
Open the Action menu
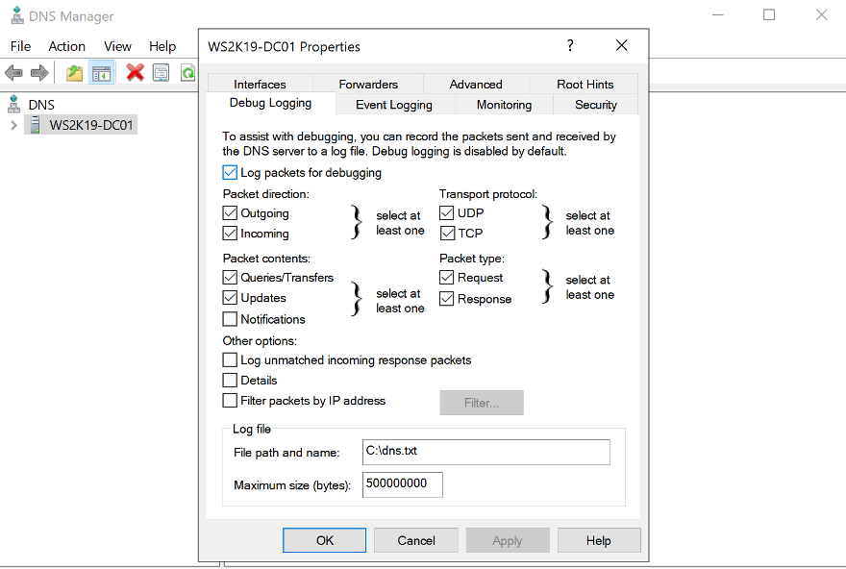[66, 46]
